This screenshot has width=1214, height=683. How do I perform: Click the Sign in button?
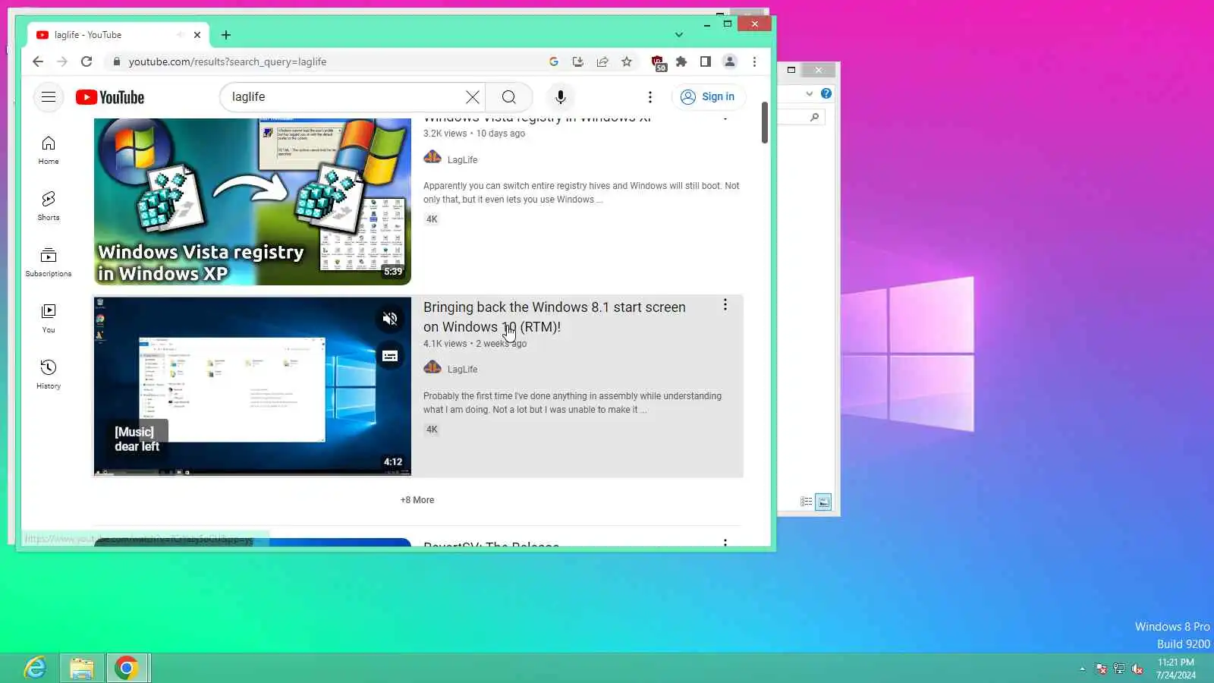(x=708, y=96)
